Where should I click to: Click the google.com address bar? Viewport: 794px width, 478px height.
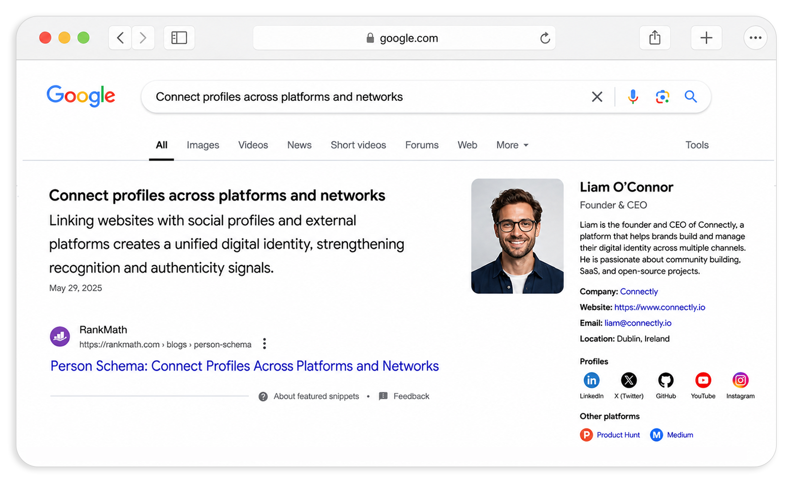pyautogui.click(x=404, y=38)
